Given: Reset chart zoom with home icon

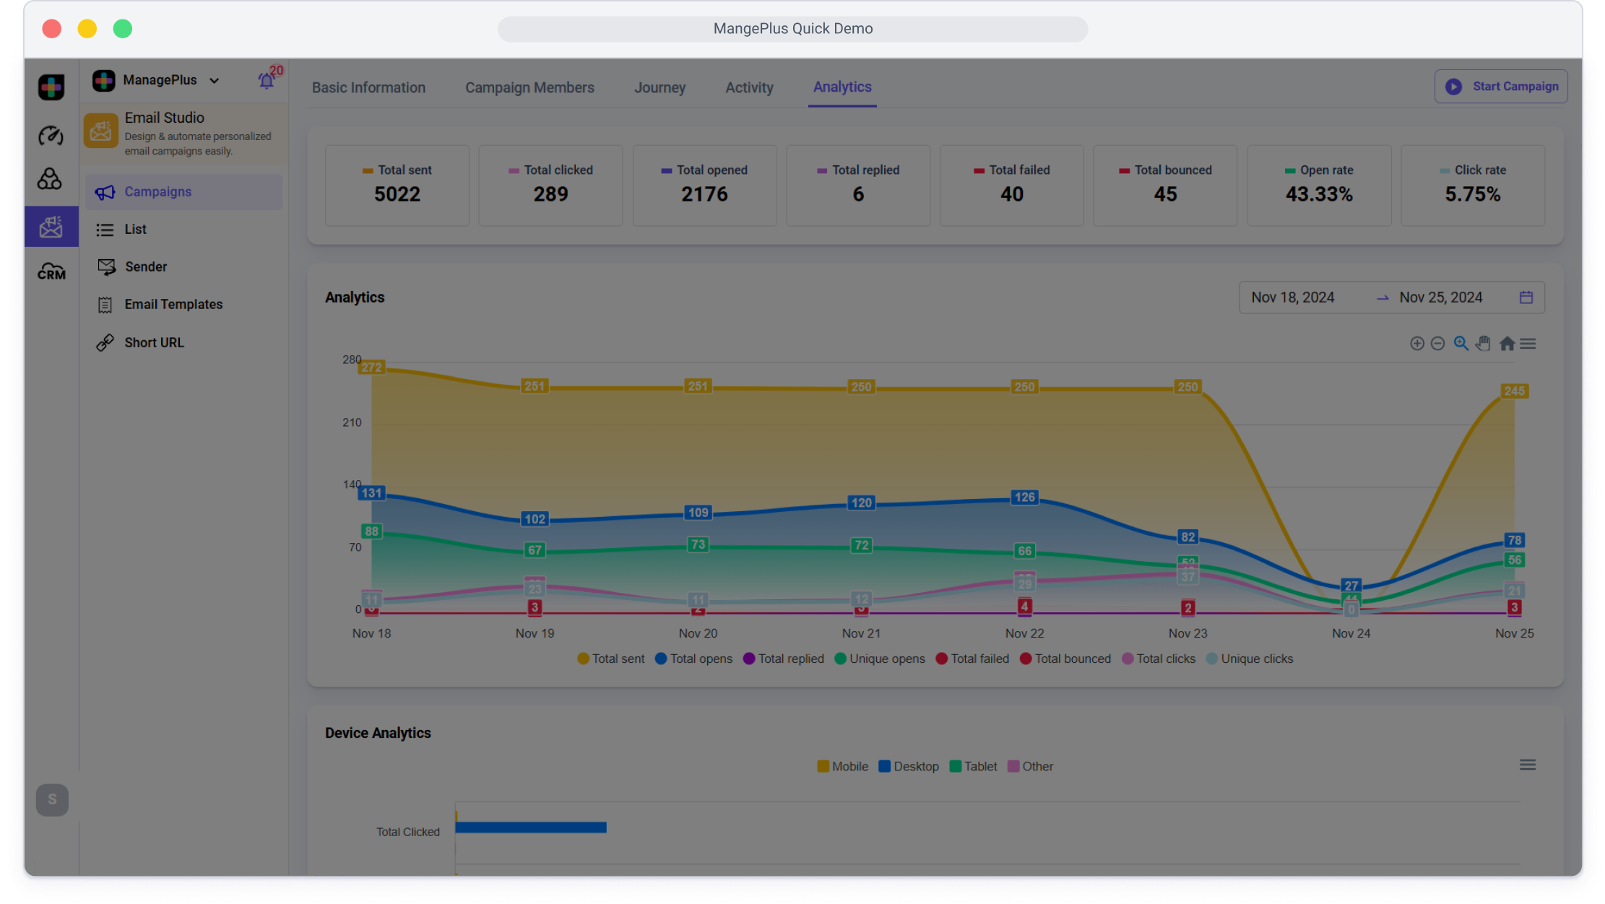Looking at the screenshot, I should [1506, 344].
